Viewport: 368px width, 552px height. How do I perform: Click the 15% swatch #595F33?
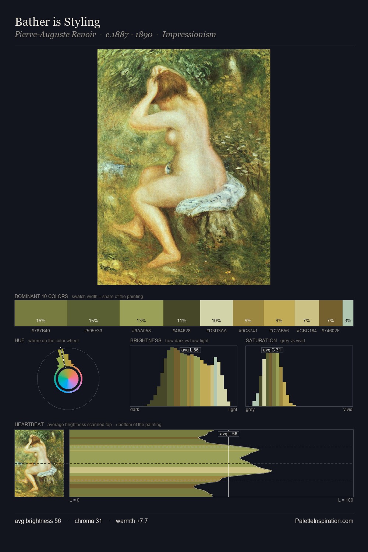coord(93,313)
